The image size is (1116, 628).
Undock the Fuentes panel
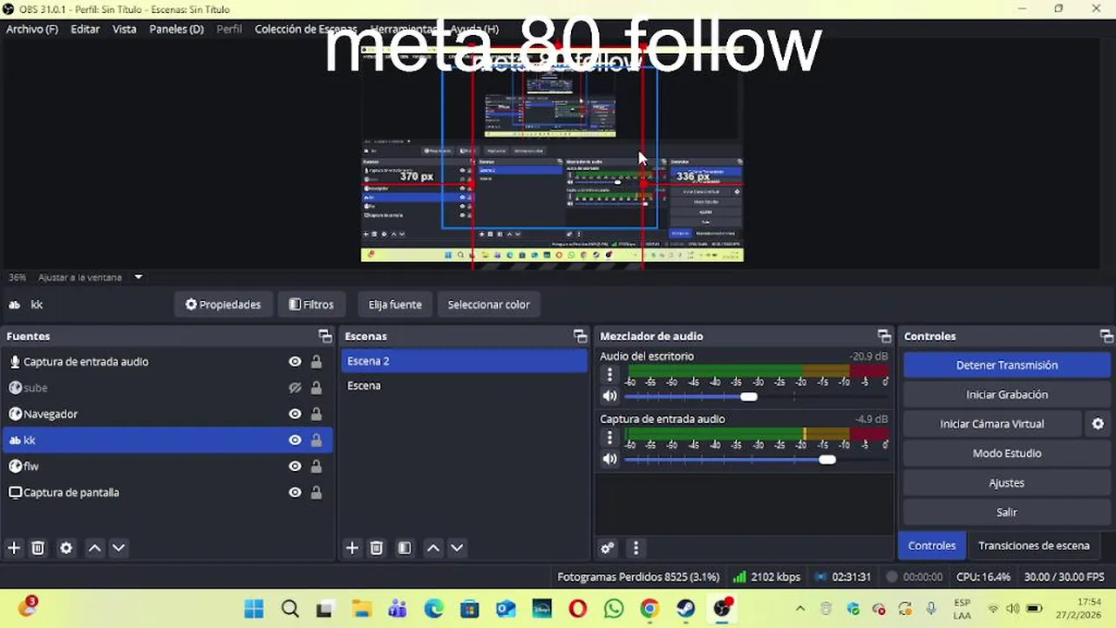325,336
